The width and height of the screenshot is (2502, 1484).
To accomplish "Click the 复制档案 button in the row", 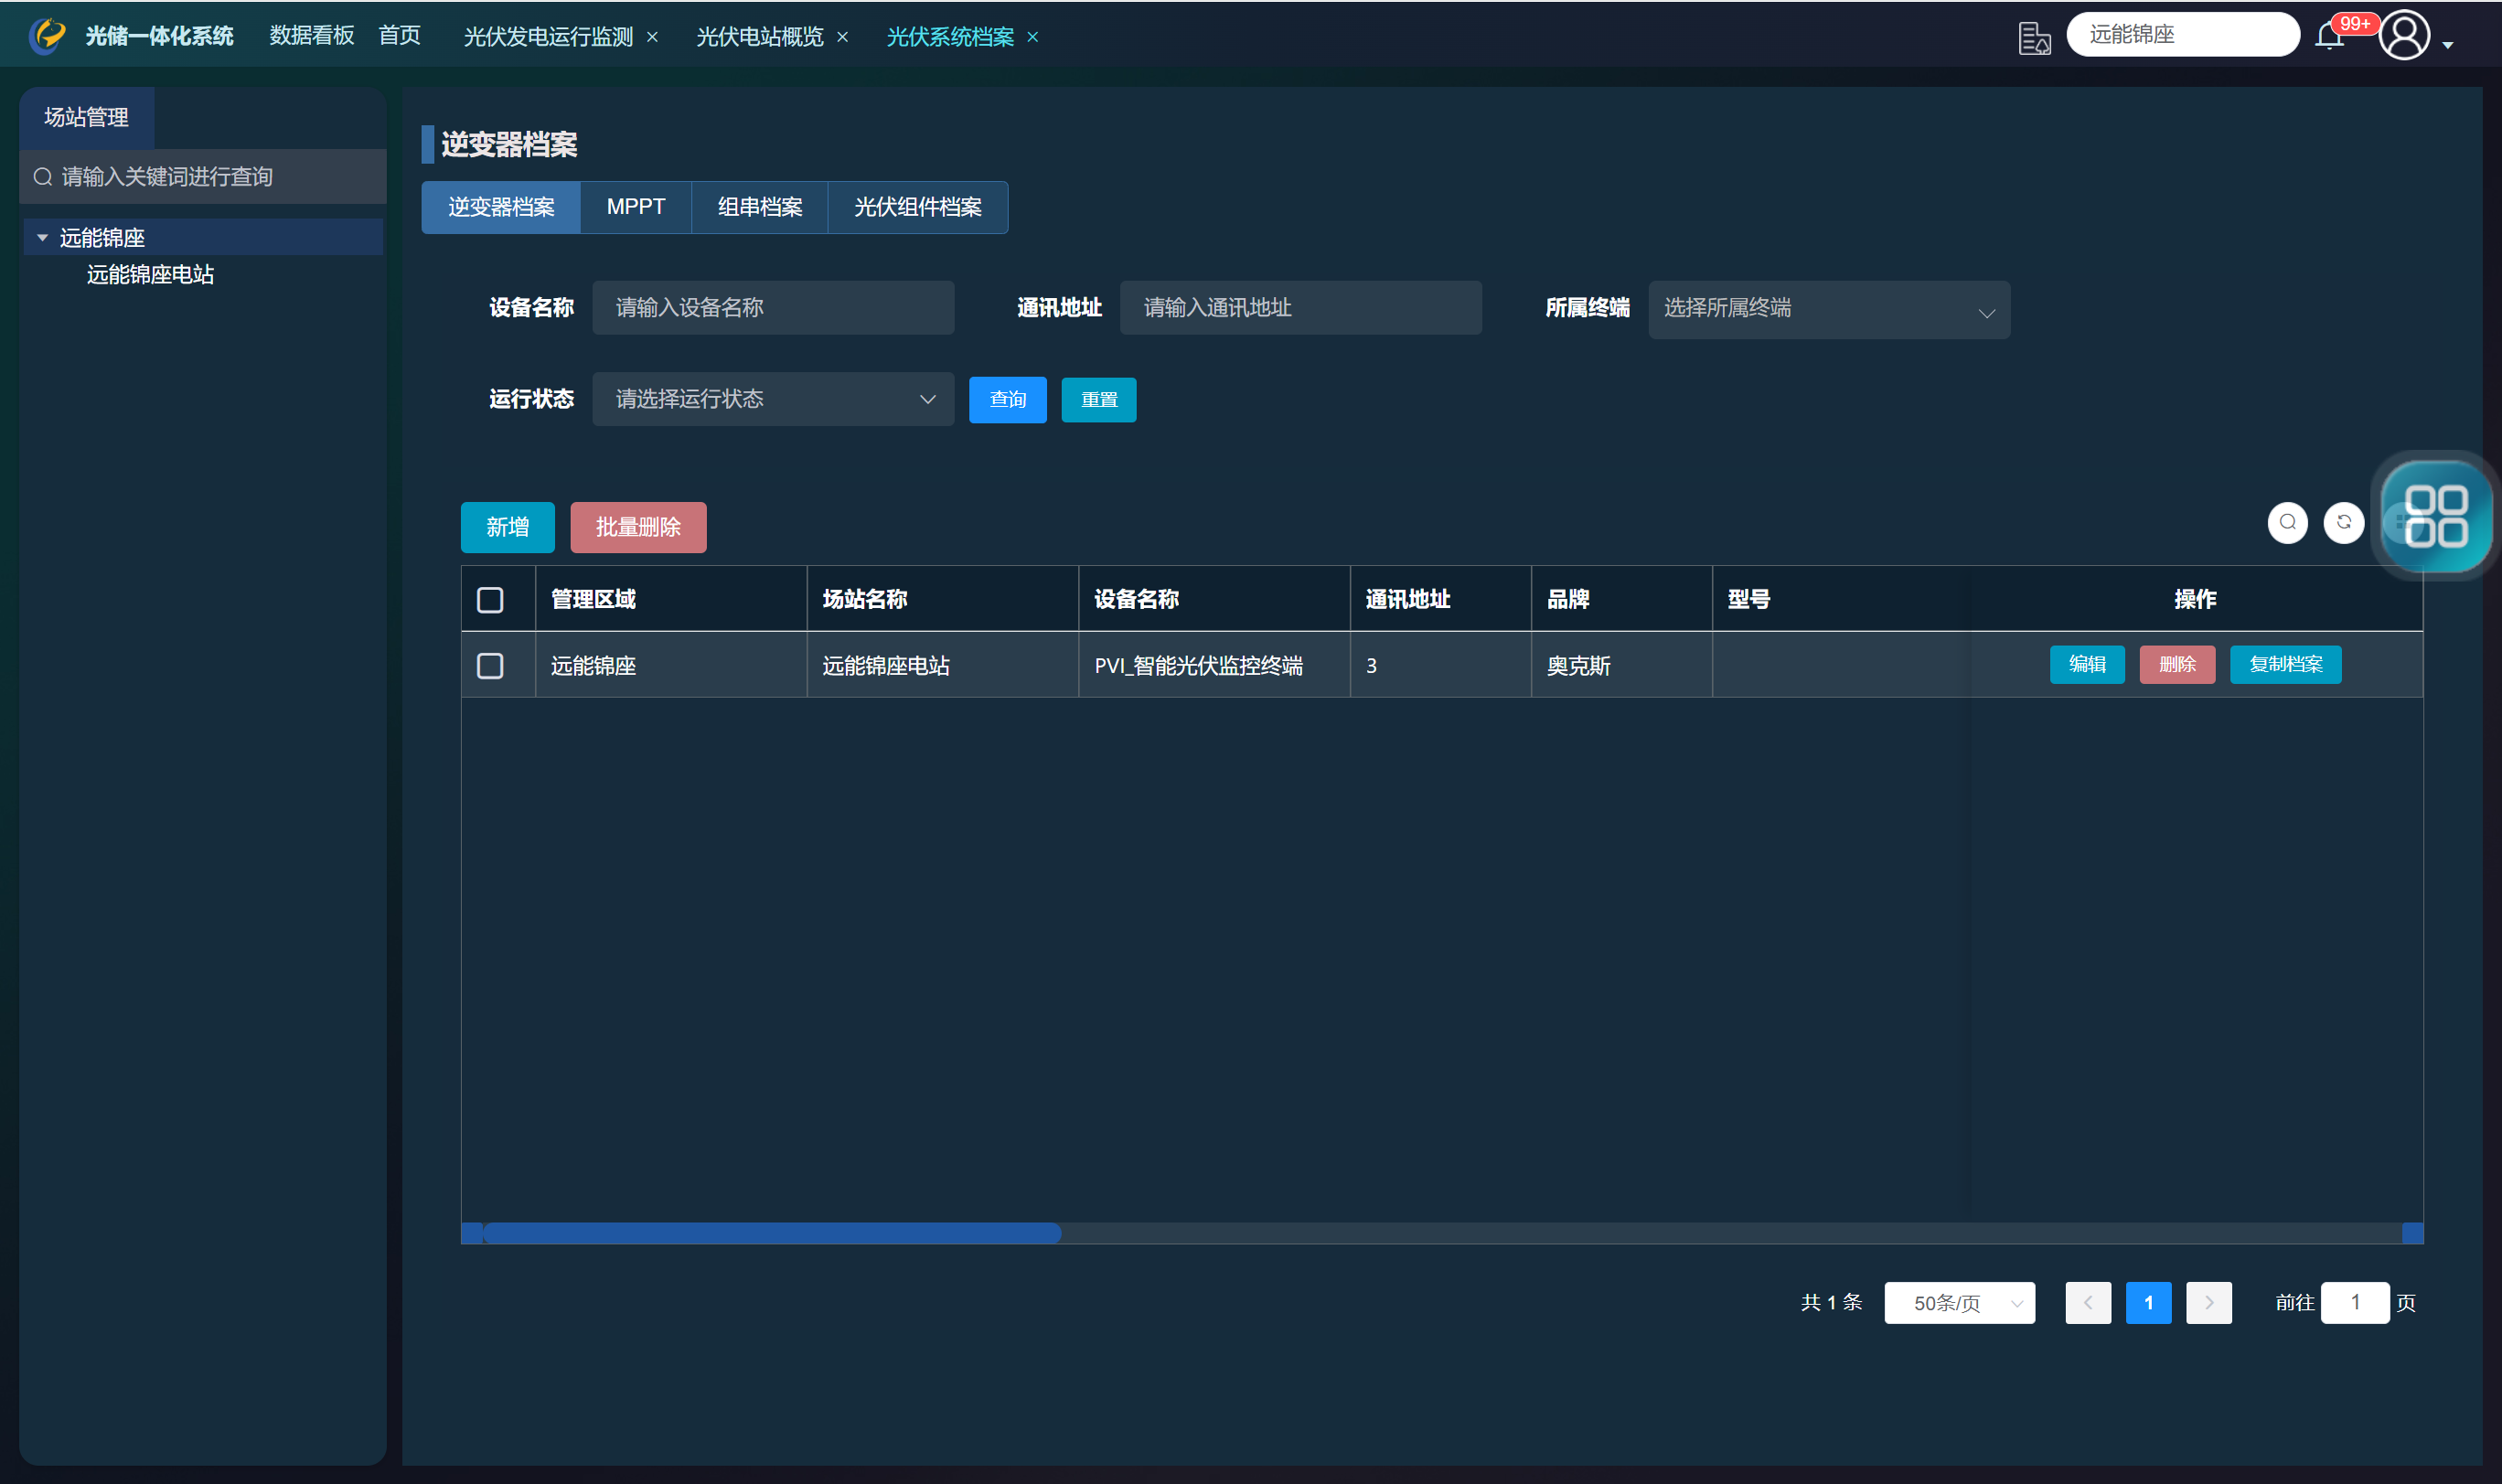I will (2285, 665).
